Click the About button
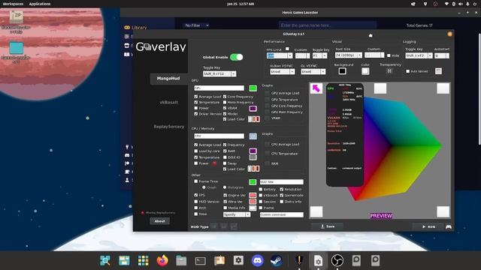481x270 pixels. coord(159,221)
